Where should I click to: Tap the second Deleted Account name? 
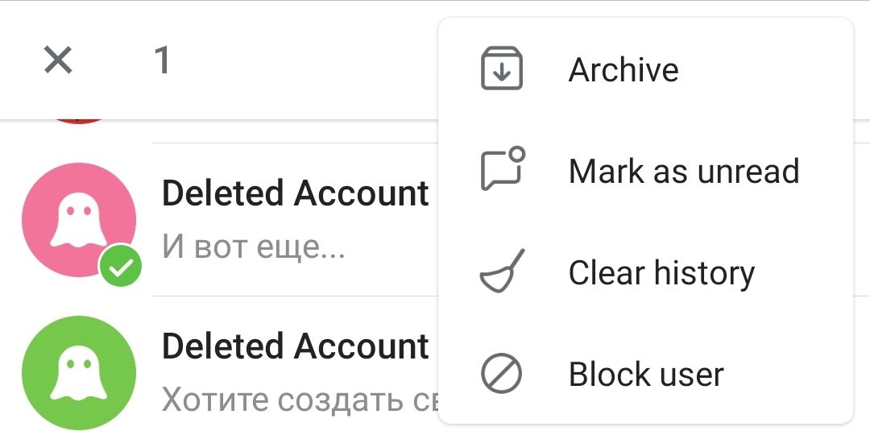pos(295,346)
